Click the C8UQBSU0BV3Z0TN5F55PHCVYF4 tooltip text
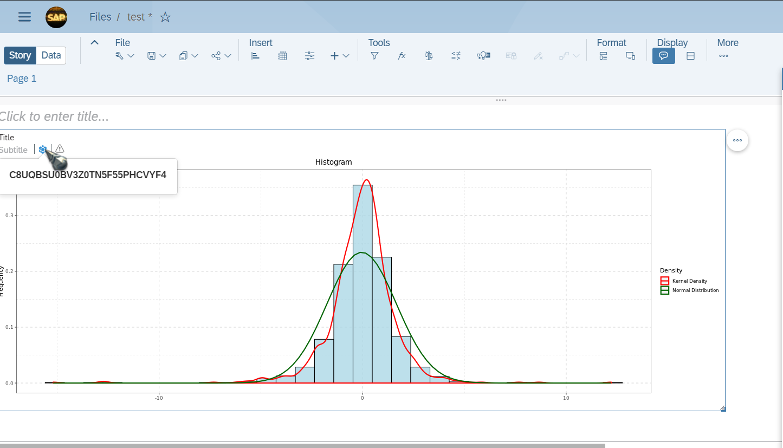 pos(88,175)
